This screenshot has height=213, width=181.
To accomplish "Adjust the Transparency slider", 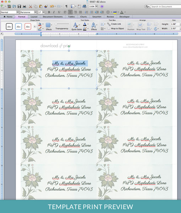I will [62, 24].
